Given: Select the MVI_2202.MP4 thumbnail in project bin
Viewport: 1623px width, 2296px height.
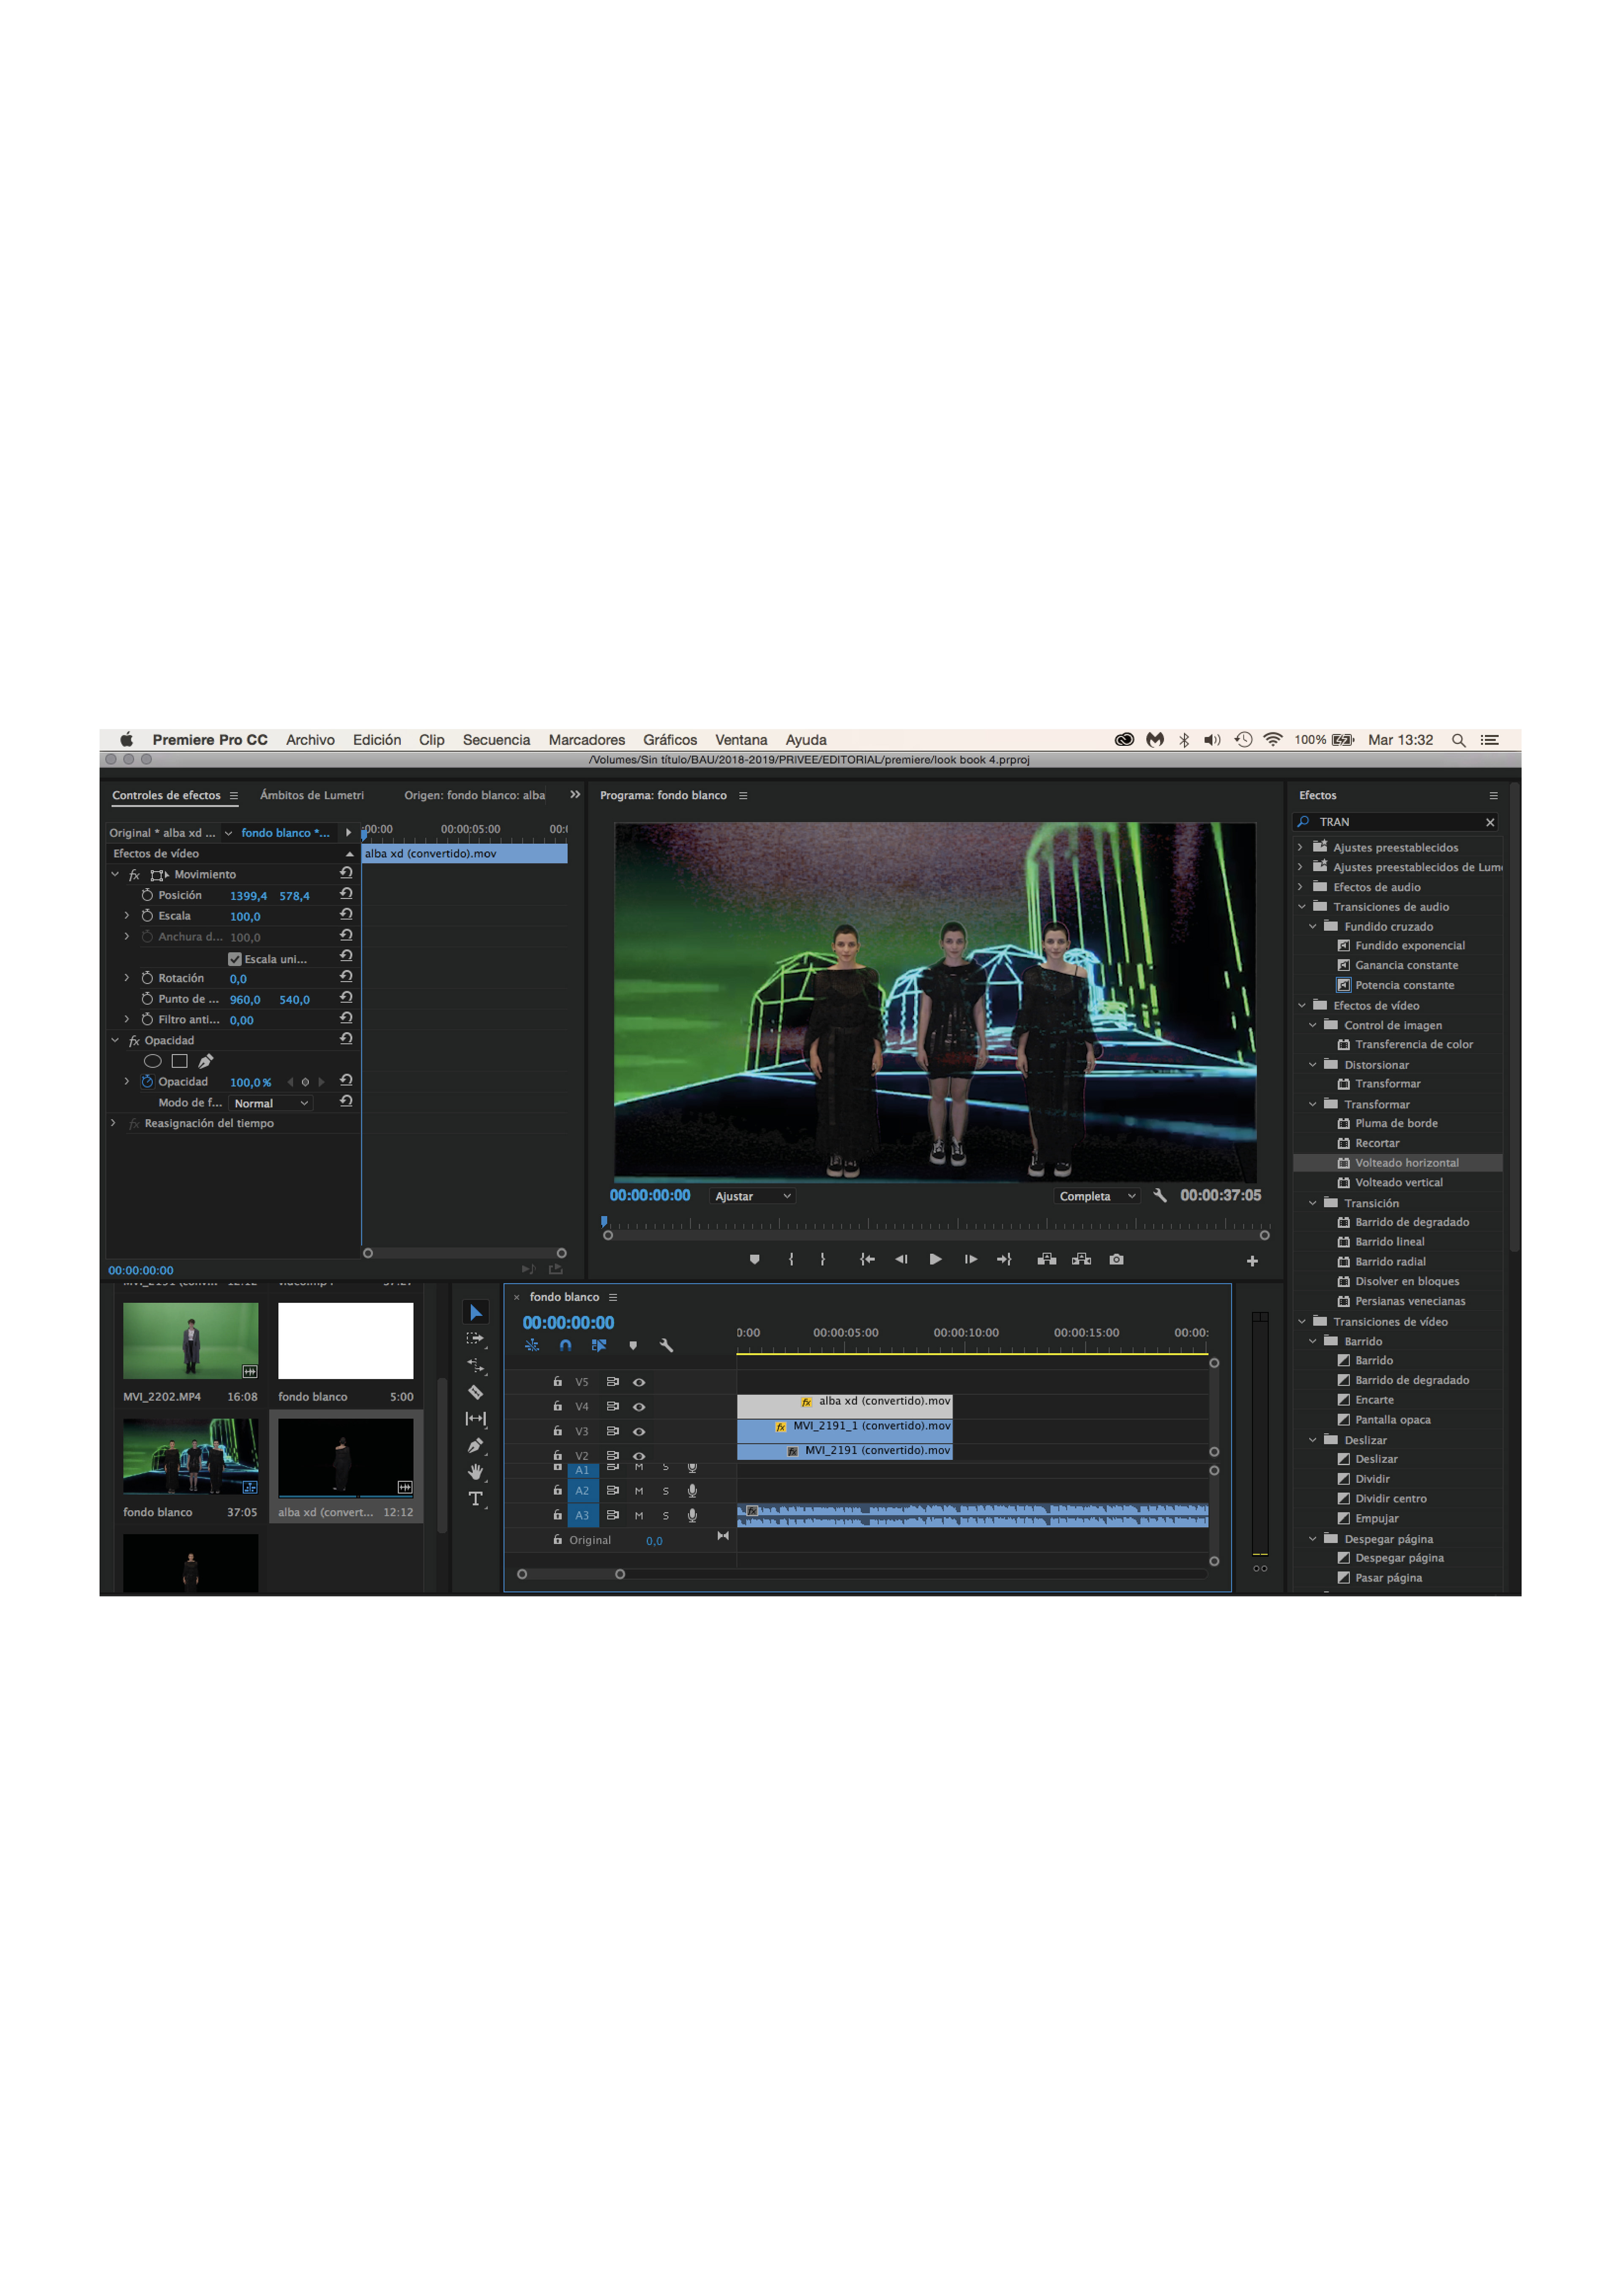Looking at the screenshot, I should (x=190, y=1340).
